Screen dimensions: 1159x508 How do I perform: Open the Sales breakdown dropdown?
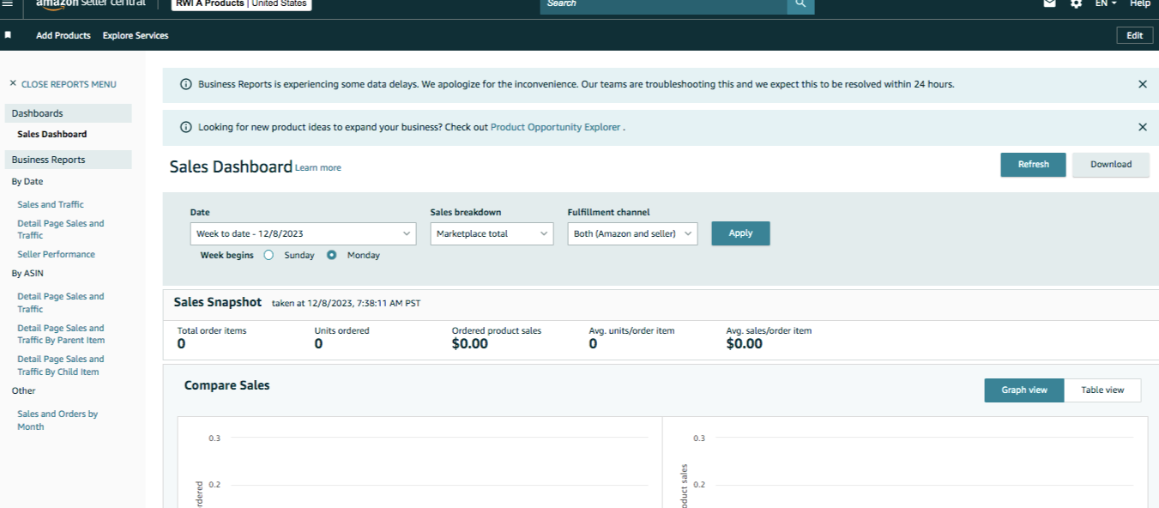[492, 233]
